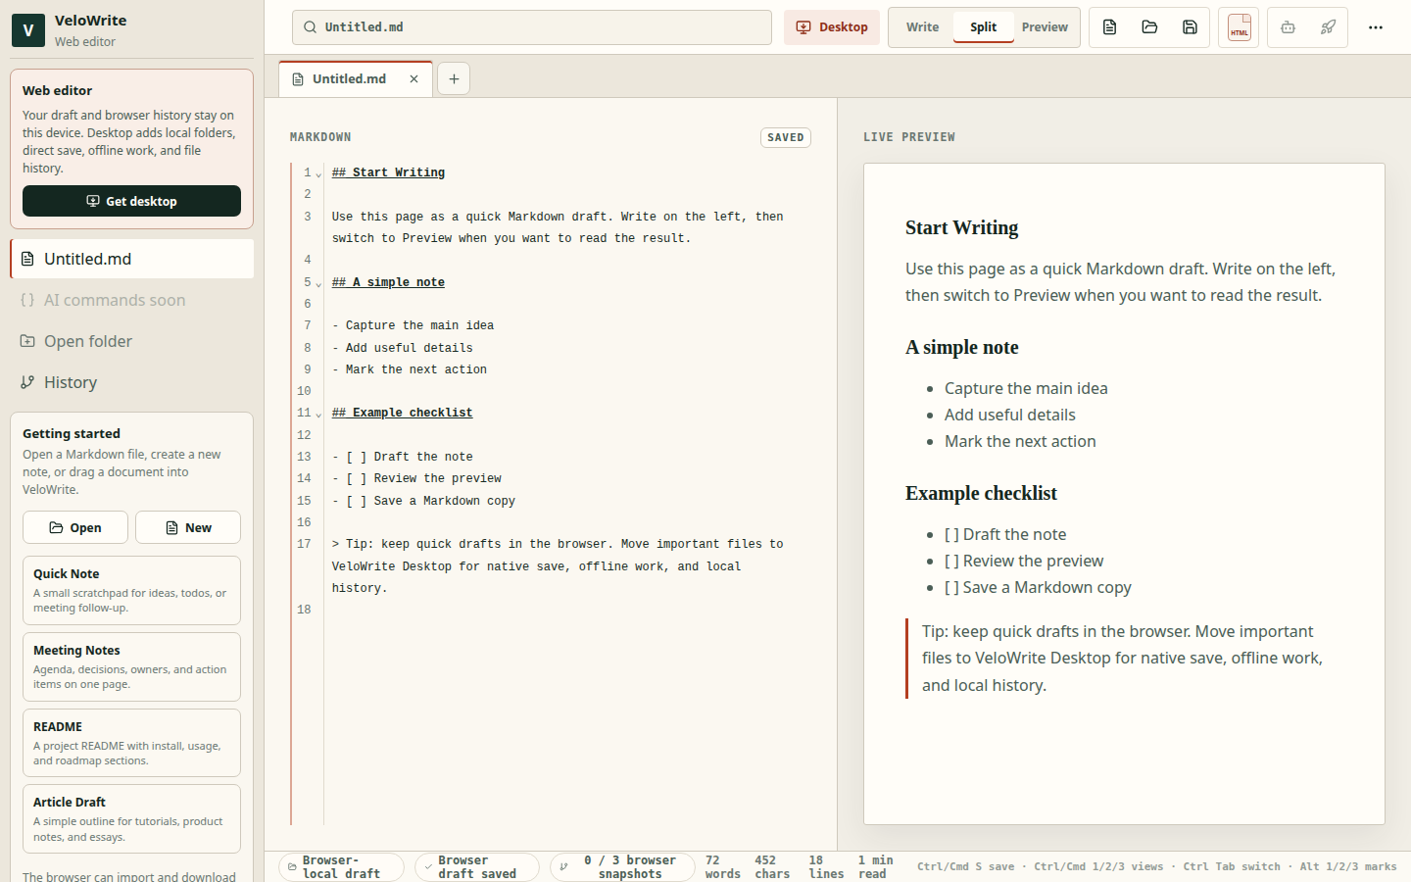Click the search magnifier icon in filename field
Viewport: 1411px width, 882px height.
click(x=310, y=27)
